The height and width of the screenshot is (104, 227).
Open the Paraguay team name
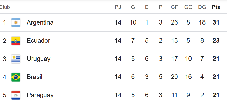coord(40,95)
